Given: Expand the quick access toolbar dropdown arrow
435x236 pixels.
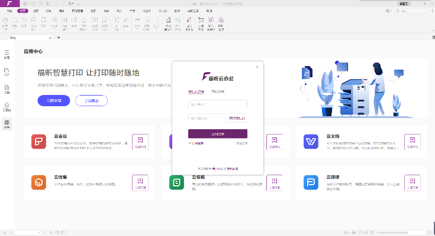Looking at the screenshot, I should click(78, 4).
